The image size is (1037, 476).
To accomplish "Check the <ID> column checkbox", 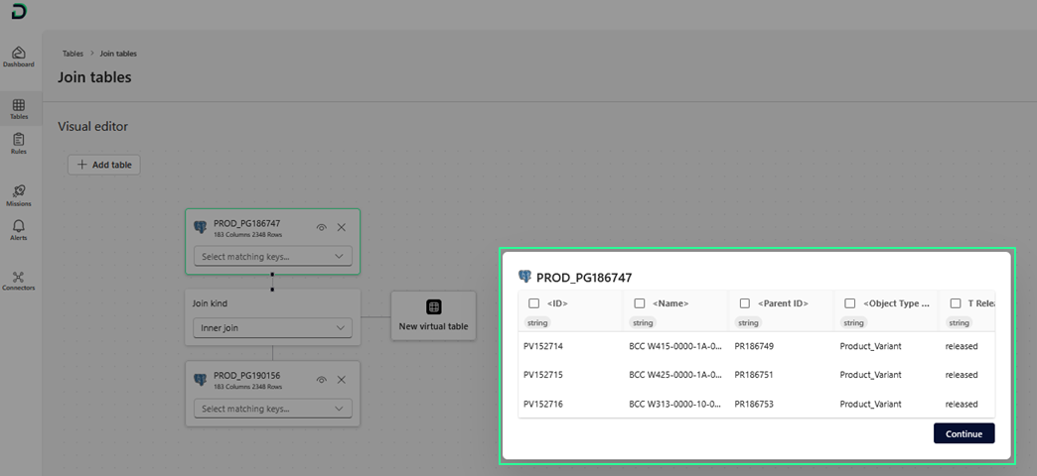I will point(533,303).
